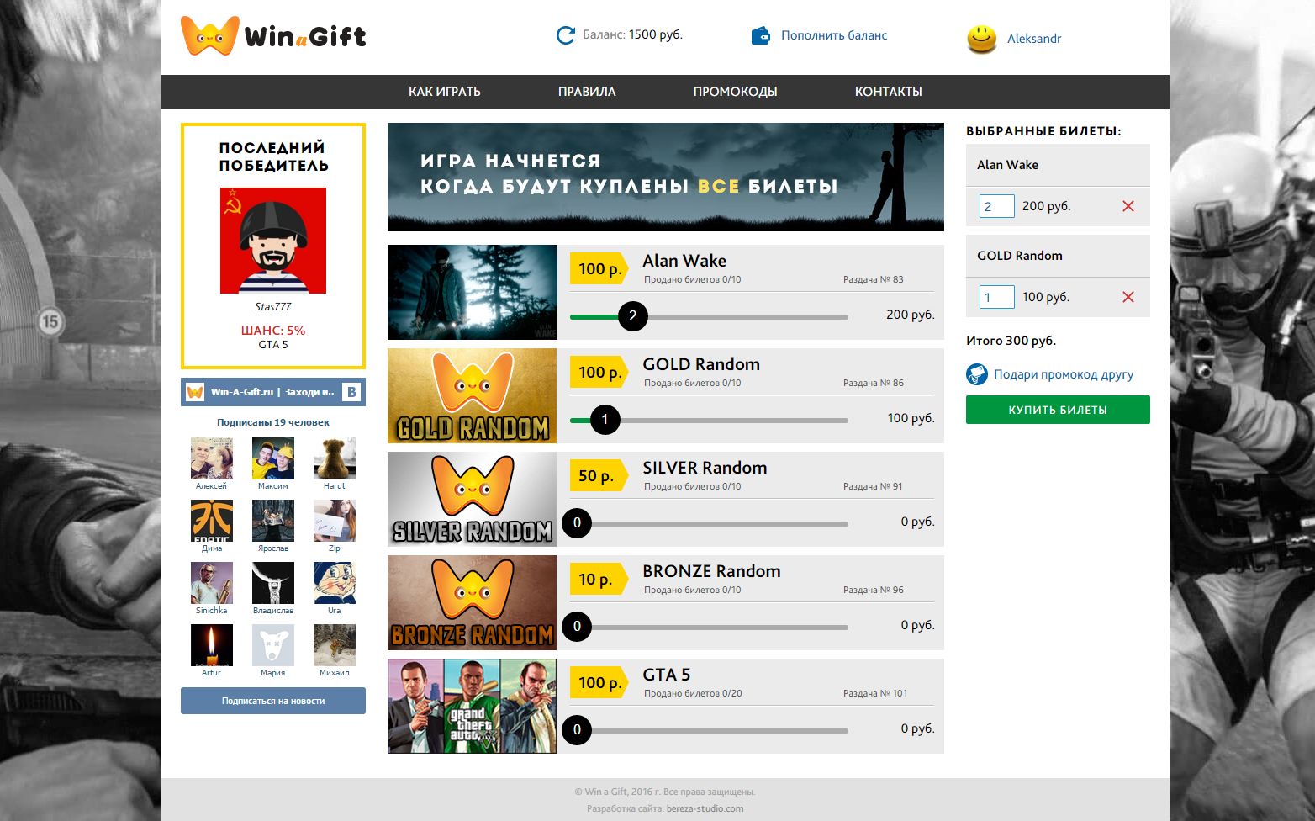The width and height of the screenshot is (1315, 821).
Task: Open the КАК ИГРАТЬ menu item
Action: (444, 91)
